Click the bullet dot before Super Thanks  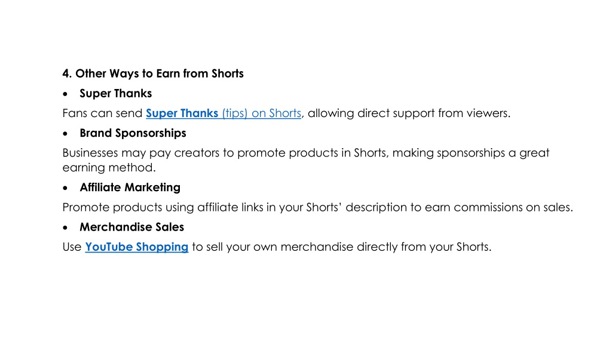tap(65, 94)
